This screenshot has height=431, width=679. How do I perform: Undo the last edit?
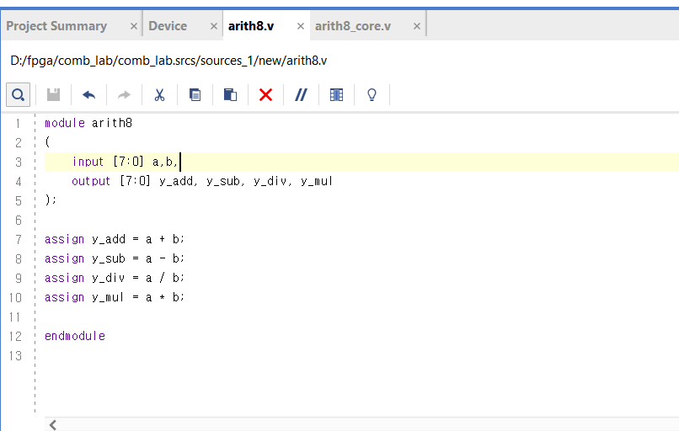coord(88,95)
